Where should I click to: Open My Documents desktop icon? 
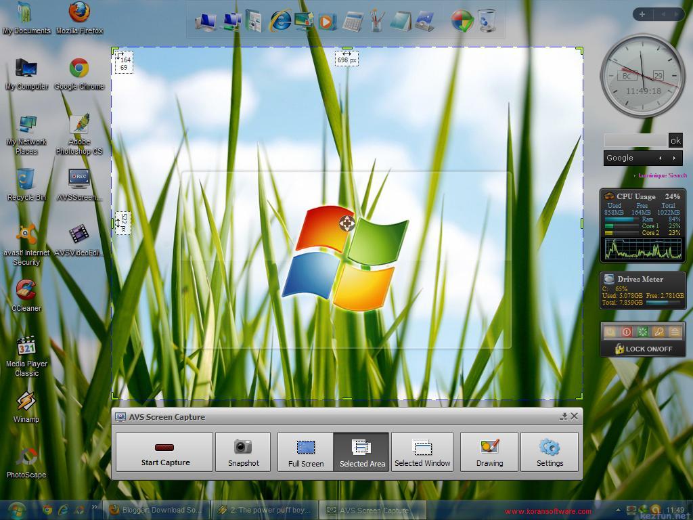26,18
